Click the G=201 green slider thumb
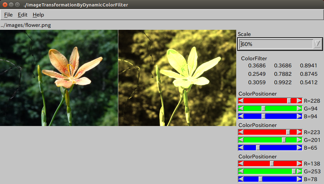This screenshot has height=184, width=324. click(284, 140)
